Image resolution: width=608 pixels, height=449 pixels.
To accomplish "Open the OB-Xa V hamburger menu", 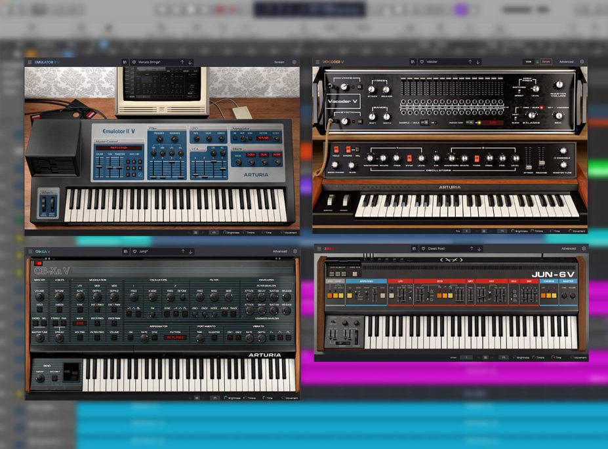I will point(30,252).
